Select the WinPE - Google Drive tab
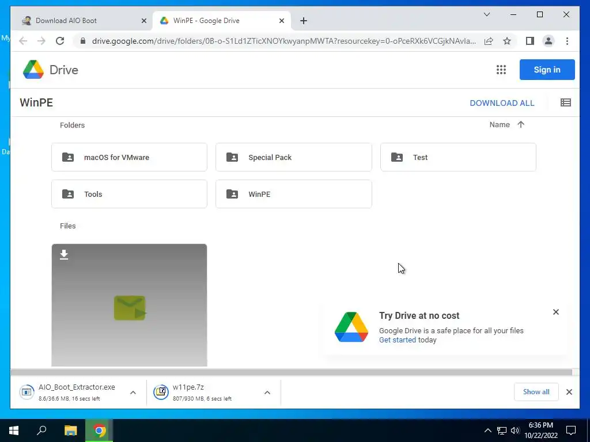 (221, 21)
